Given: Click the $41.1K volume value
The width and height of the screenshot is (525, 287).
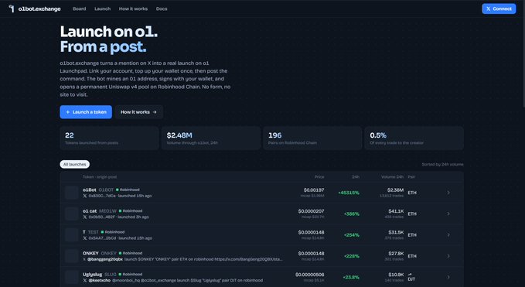Looking at the screenshot, I should point(396,211).
